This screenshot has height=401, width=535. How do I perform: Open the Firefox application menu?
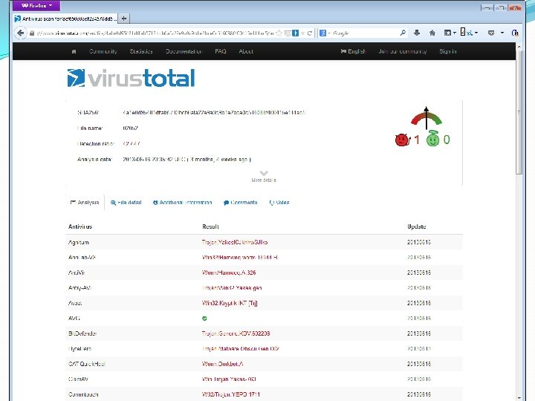pos(36,5)
